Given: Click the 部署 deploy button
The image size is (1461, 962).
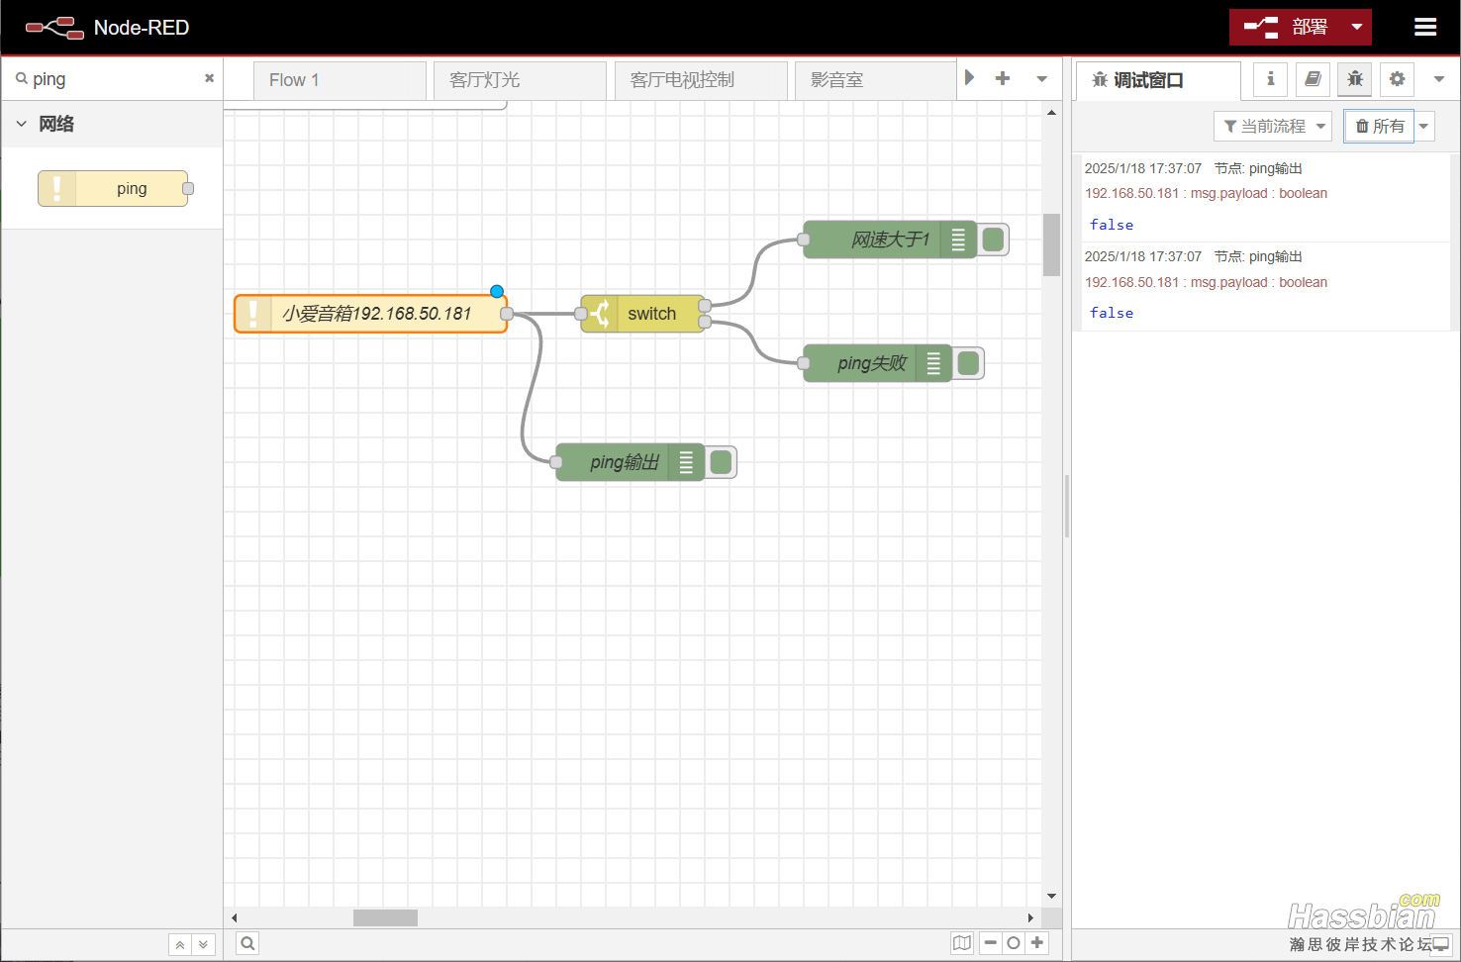Looking at the screenshot, I should point(1286,28).
